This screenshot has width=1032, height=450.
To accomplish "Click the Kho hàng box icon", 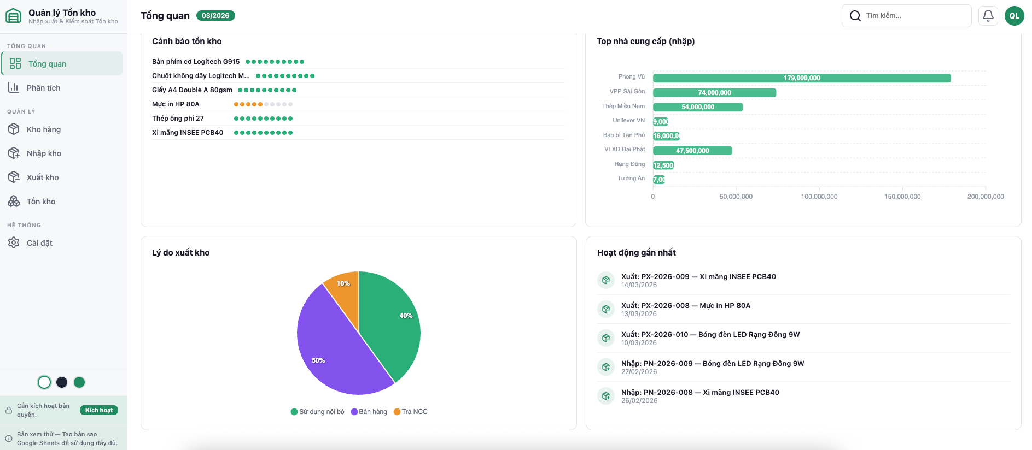I will 14,129.
